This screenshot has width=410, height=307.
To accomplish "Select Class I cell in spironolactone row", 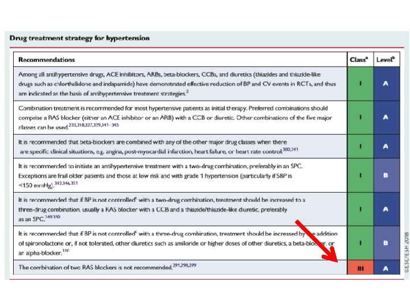I will 360,243.
